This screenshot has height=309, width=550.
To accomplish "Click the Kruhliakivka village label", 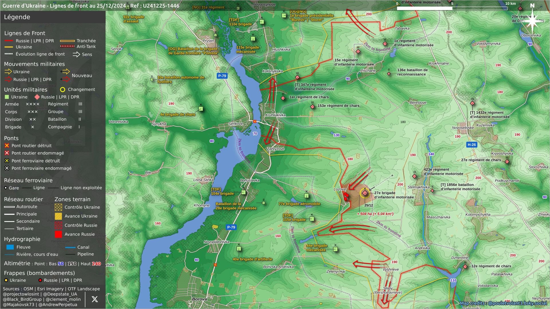I will pos(275,115).
